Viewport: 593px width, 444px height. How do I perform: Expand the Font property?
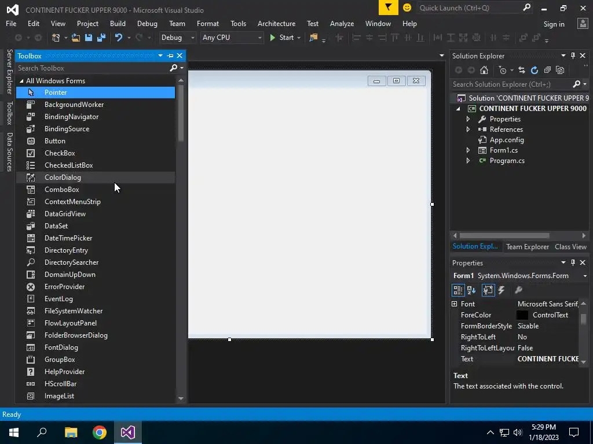[455, 304]
